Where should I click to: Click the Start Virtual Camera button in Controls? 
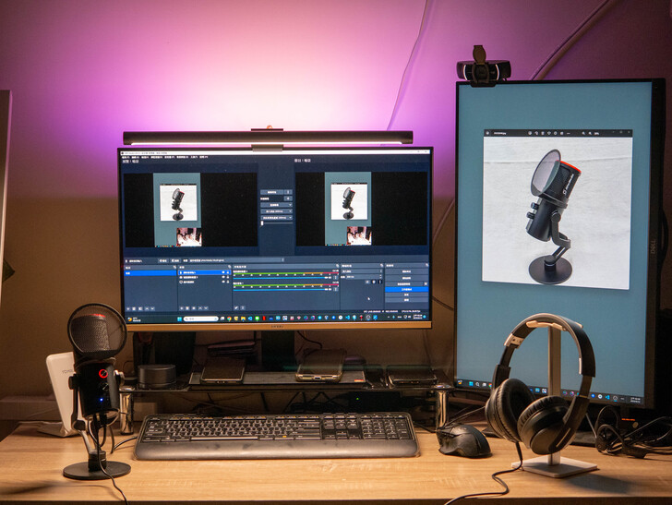(404, 283)
